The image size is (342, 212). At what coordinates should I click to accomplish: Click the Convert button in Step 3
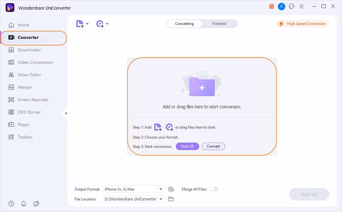[x=213, y=146]
